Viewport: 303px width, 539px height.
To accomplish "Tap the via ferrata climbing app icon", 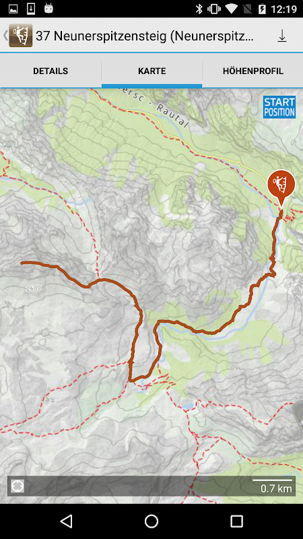I will [x=21, y=36].
